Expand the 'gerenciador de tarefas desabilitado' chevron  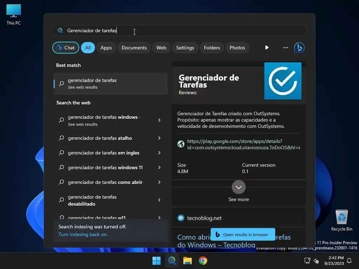coord(160,200)
